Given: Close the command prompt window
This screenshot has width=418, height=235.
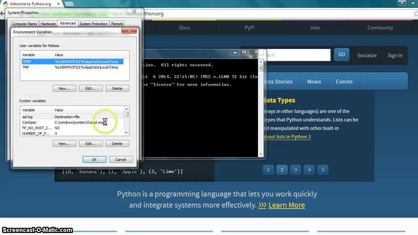Looking at the screenshot, I should coord(256,52).
